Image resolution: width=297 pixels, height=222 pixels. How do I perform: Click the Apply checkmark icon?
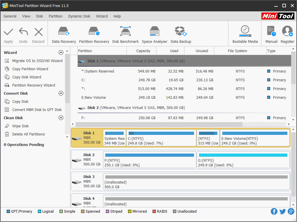tap(8, 32)
